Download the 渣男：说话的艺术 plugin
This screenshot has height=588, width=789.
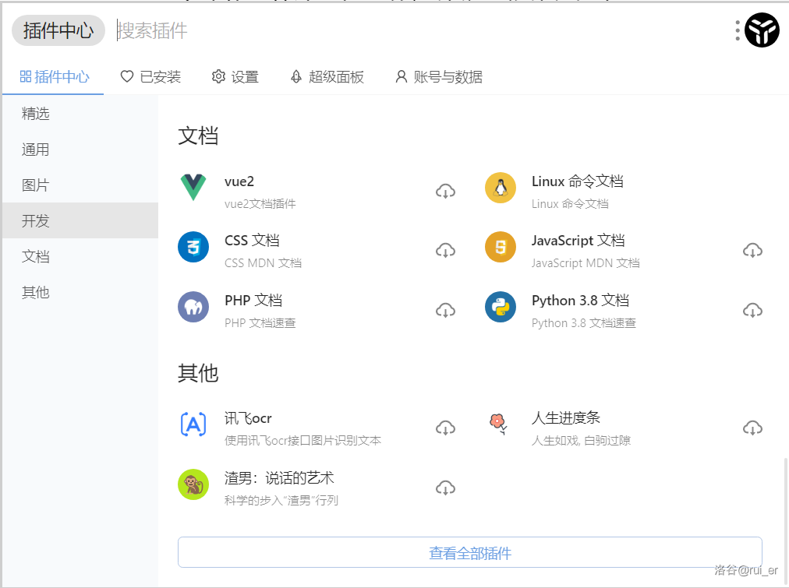[x=445, y=488]
